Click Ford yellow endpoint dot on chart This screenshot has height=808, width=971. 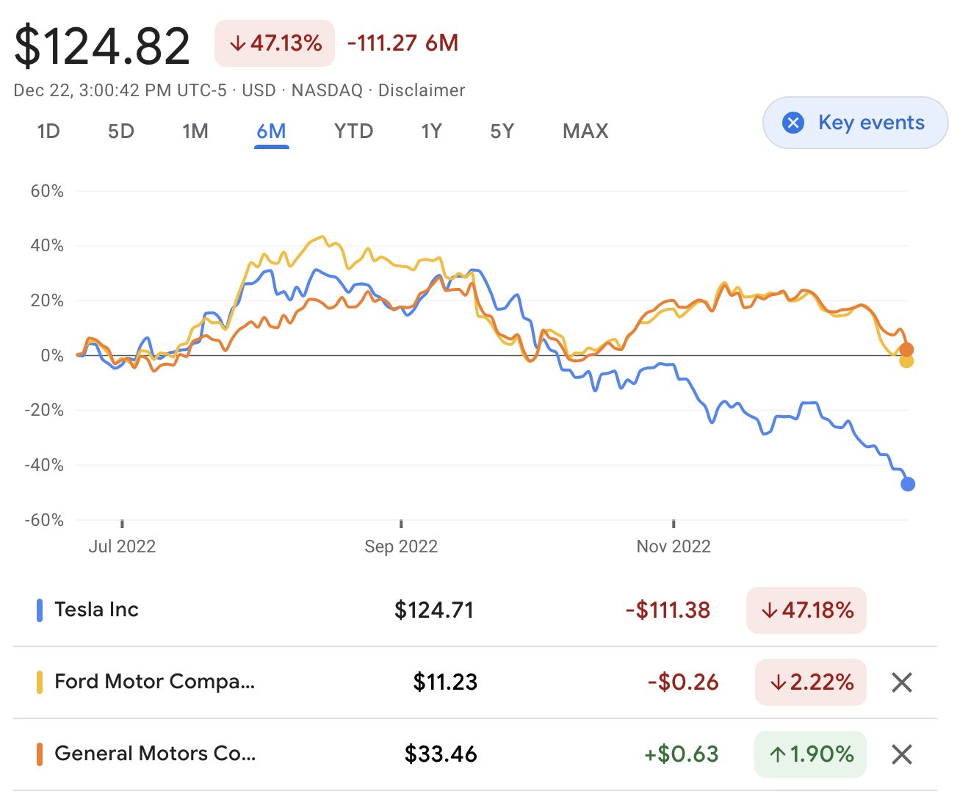906,361
